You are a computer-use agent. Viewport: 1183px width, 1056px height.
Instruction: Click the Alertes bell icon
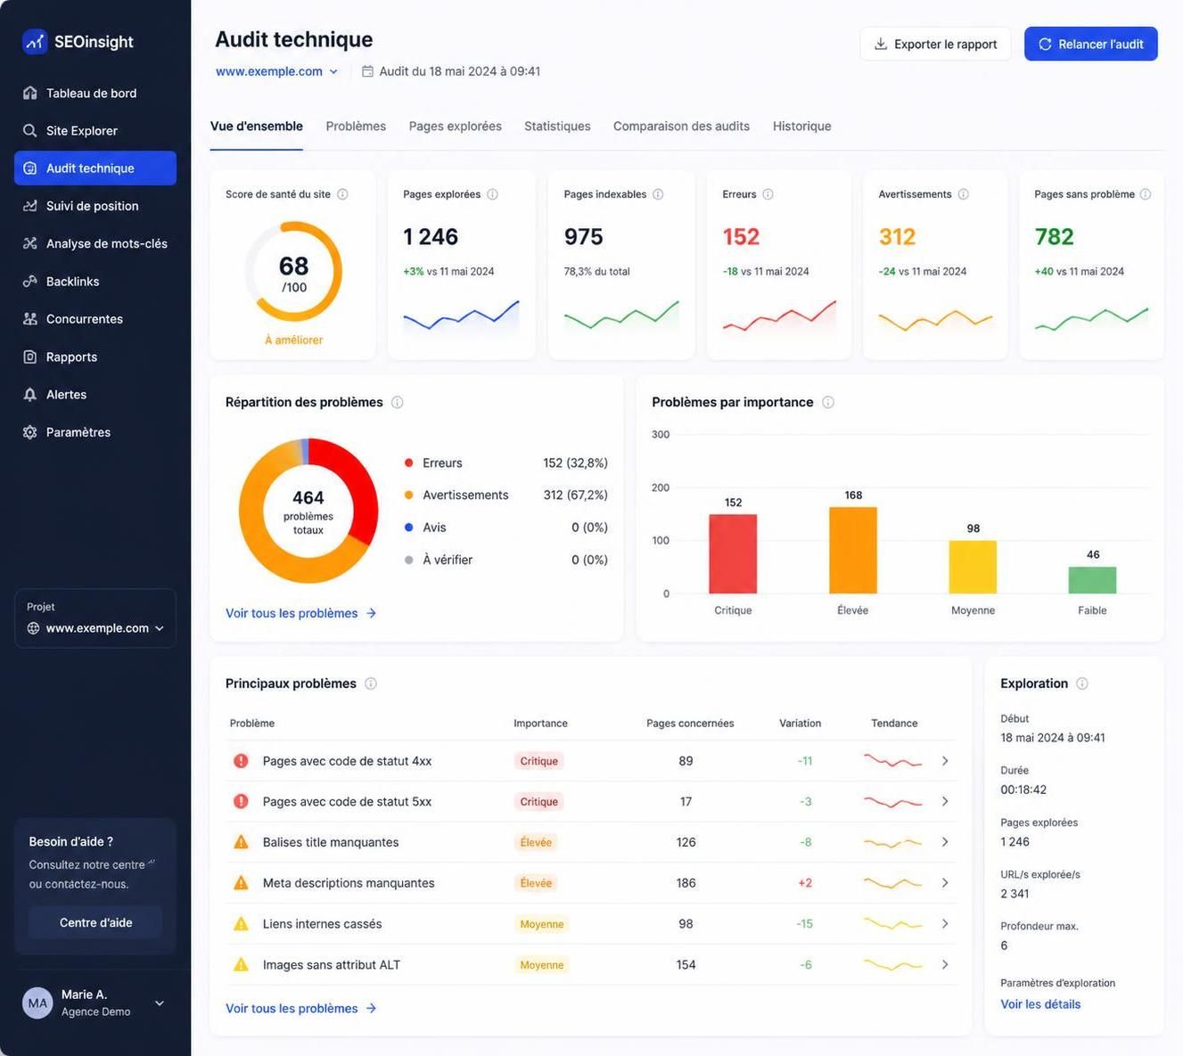coord(30,394)
